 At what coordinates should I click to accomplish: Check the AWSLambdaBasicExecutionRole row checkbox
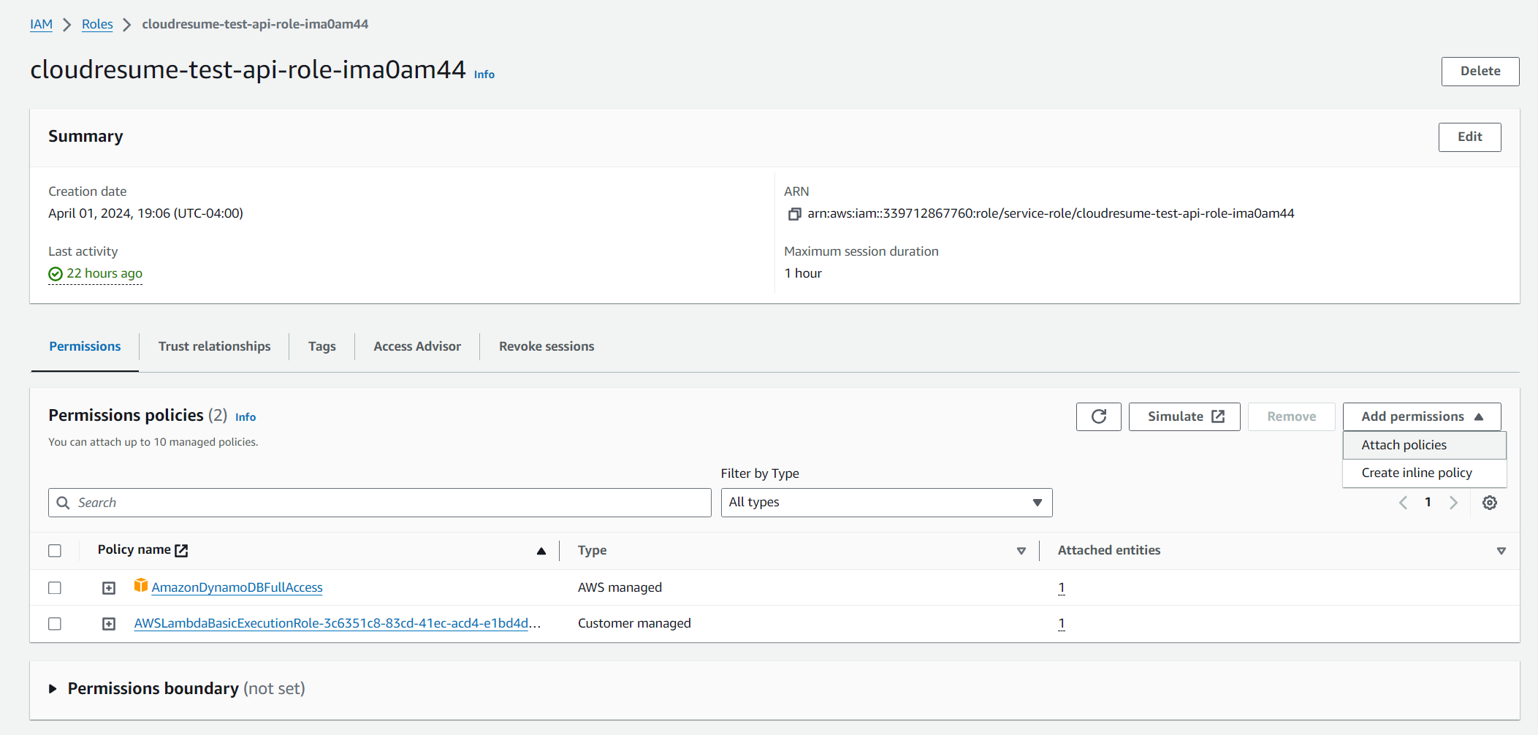click(x=55, y=624)
